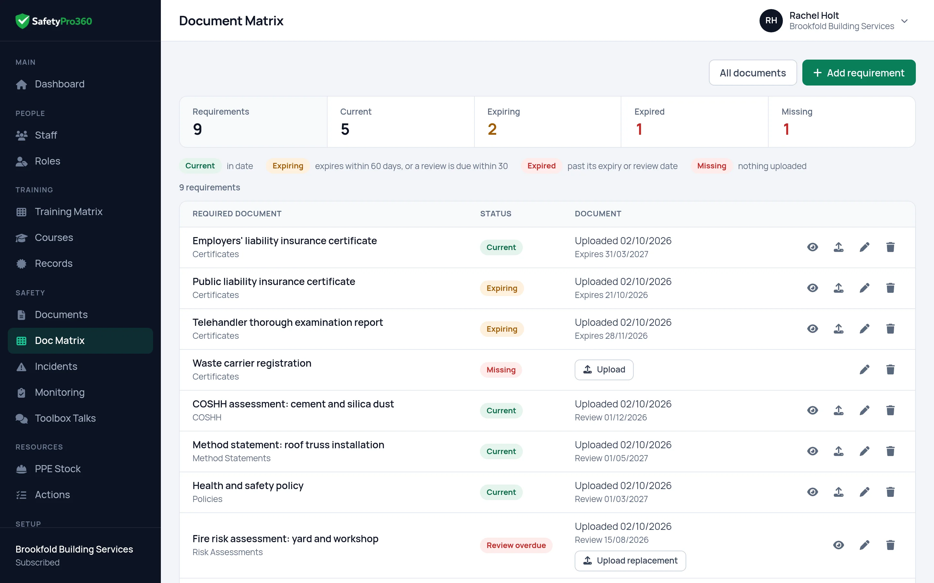934x583 pixels.
Task: View the Telehandler thorough examination report
Action: 812,329
